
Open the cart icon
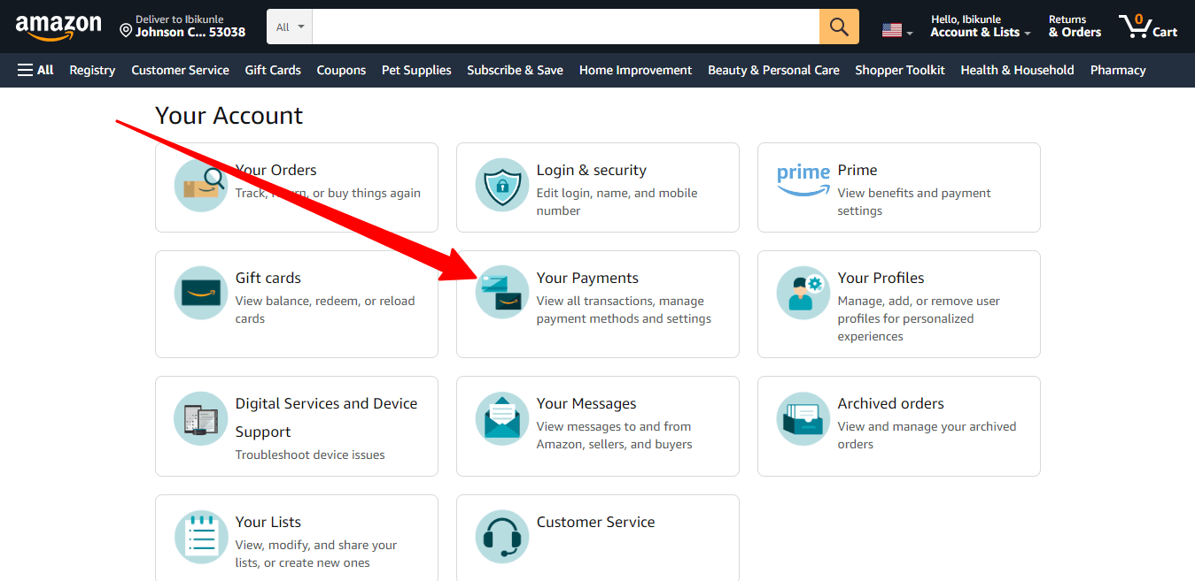tap(1135, 27)
